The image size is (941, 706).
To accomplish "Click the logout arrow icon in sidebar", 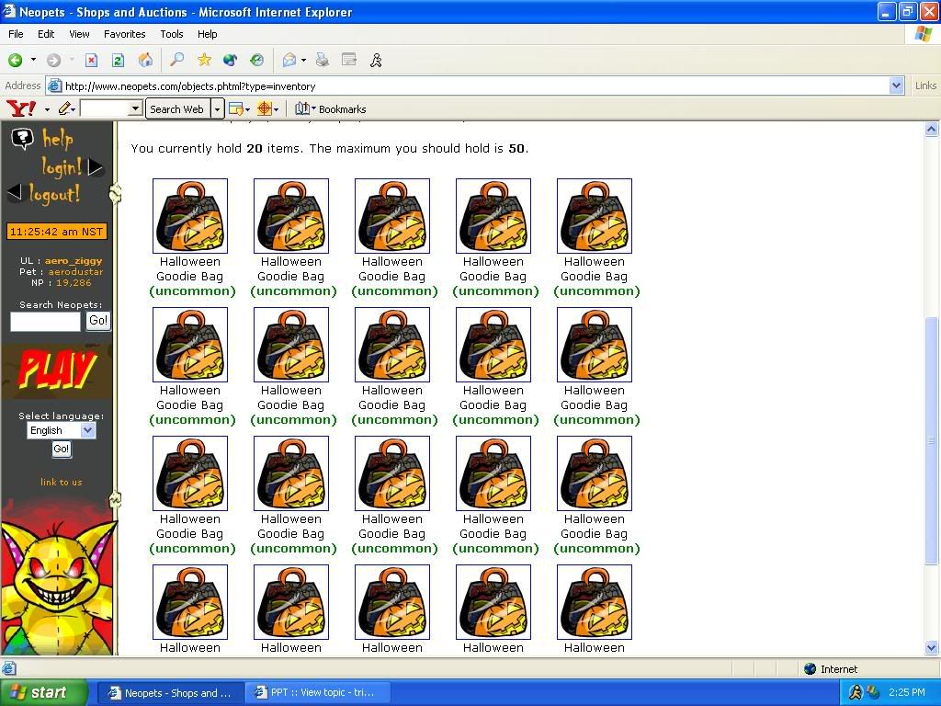I will [x=15, y=193].
